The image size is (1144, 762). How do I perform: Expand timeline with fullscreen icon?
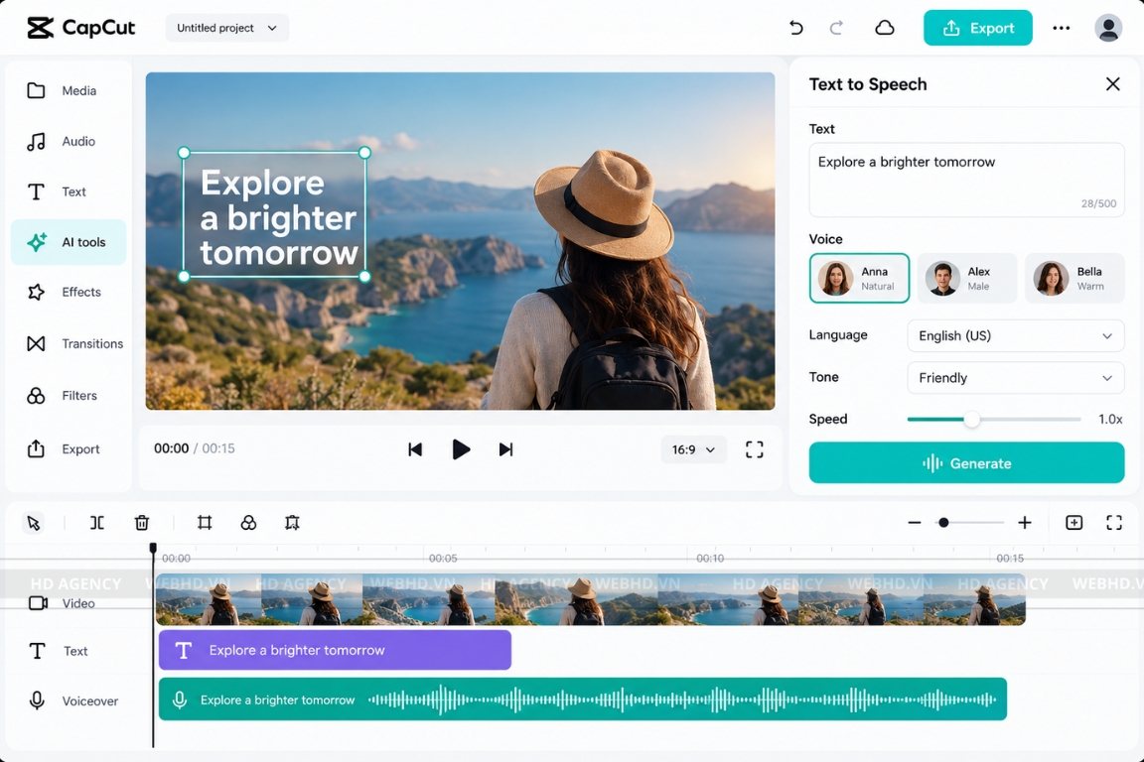pyautogui.click(x=1114, y=523)
